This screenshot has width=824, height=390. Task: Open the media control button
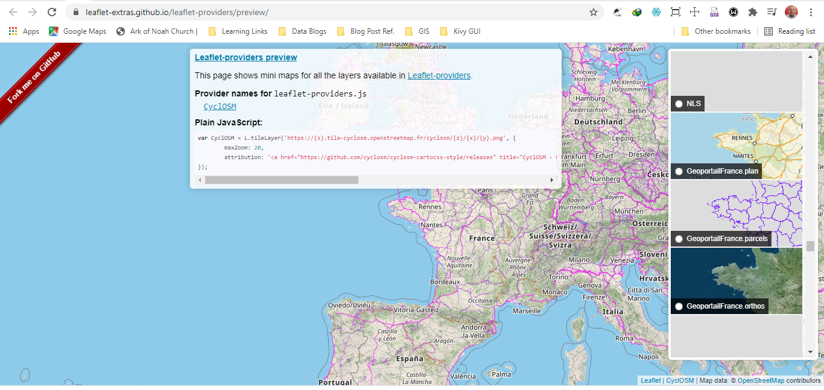pos(772,12)
